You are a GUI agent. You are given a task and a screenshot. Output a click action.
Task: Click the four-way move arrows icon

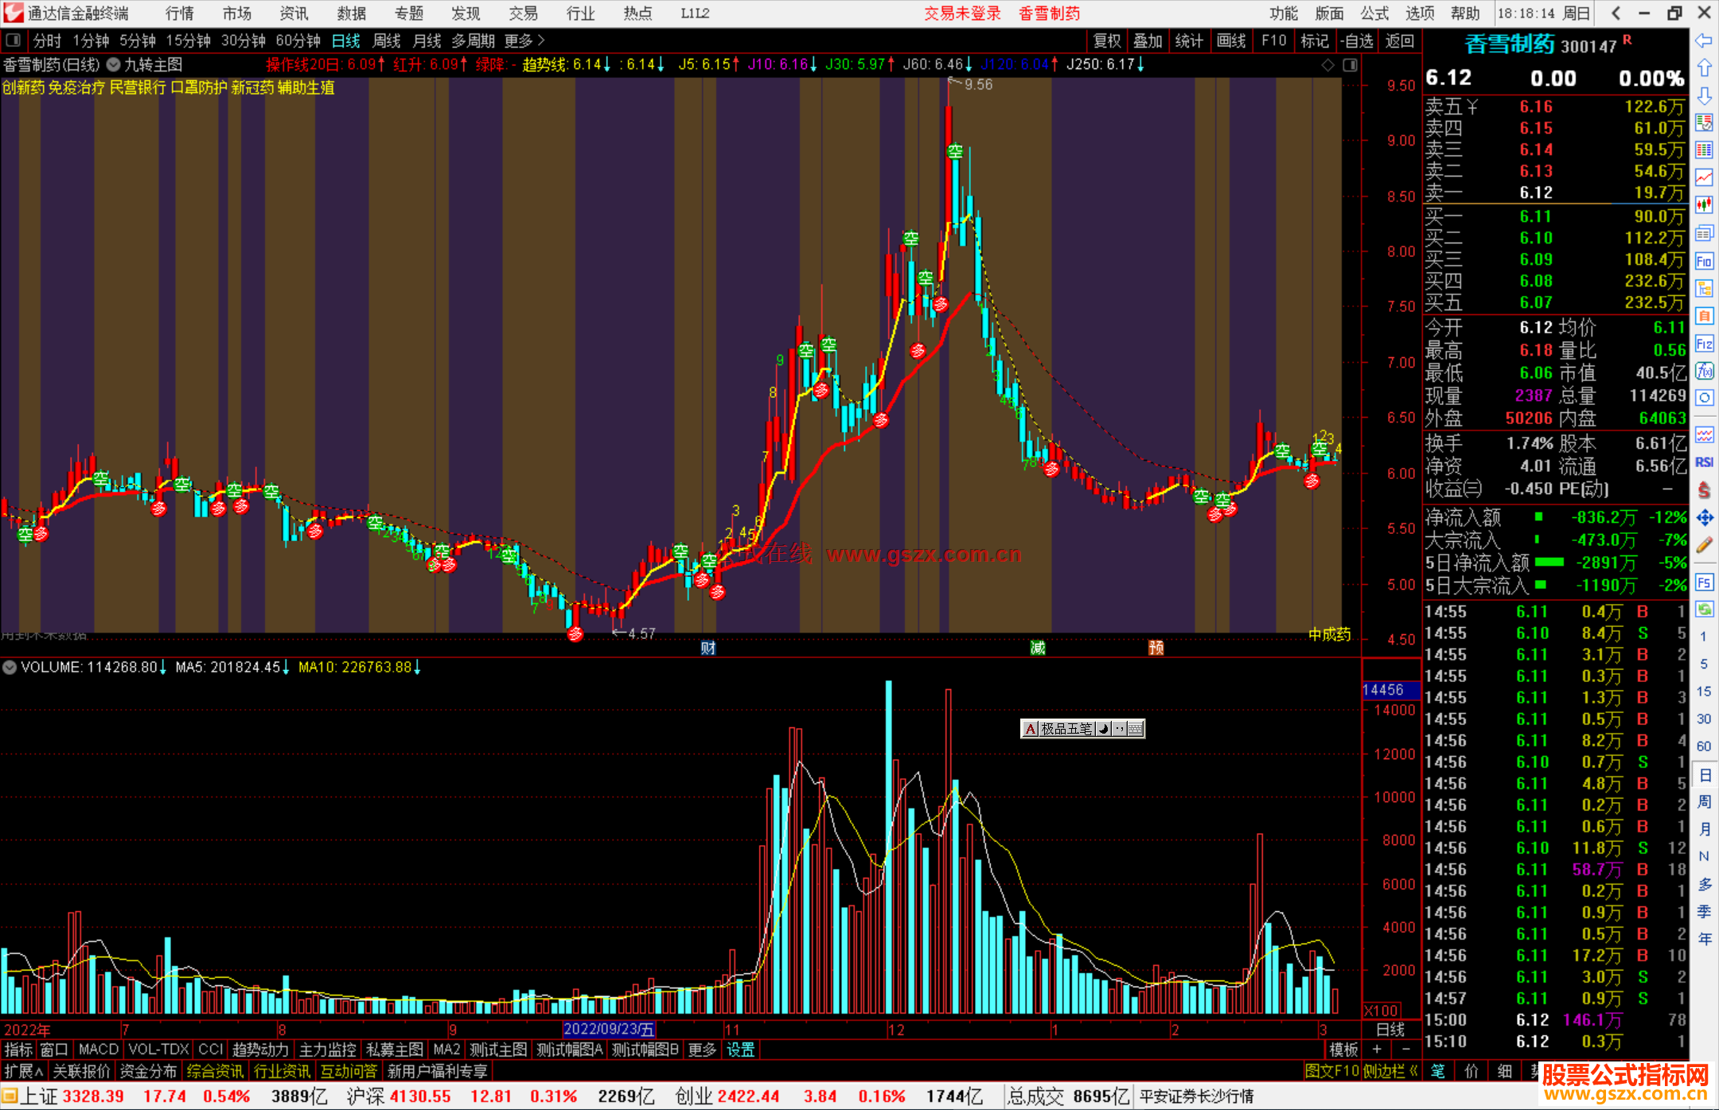point(1704,518)
